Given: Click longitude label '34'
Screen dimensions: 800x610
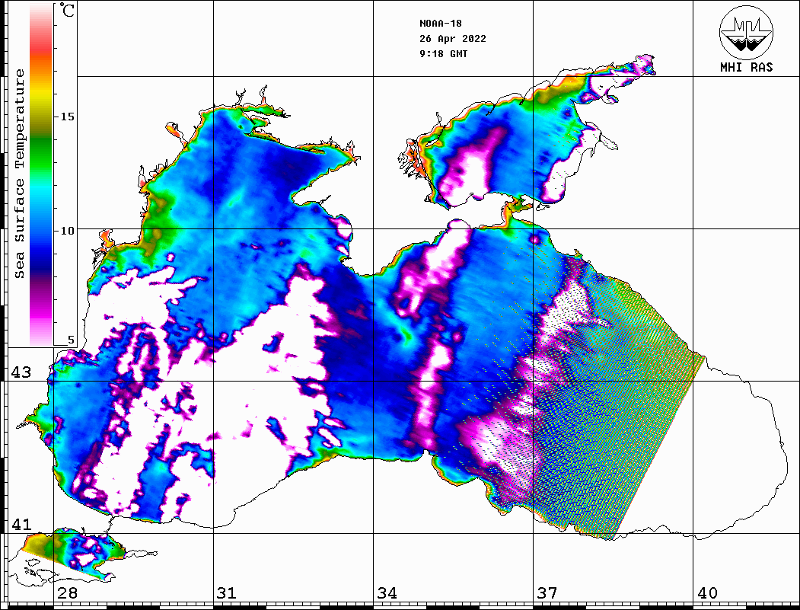Looking at the screenshot, I should pos(387,592).
